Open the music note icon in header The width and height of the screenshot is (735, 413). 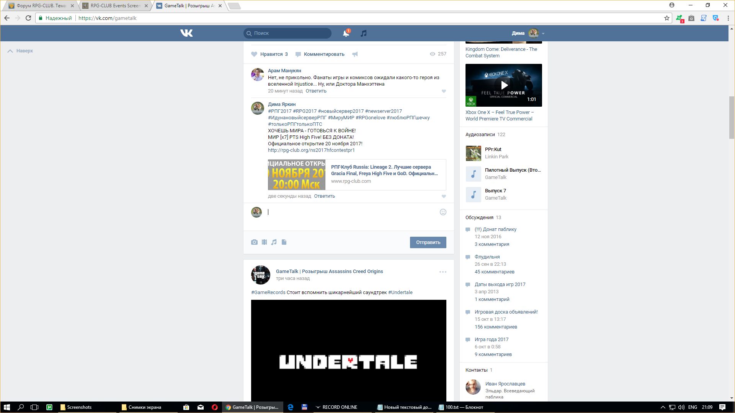click(363, 33)
